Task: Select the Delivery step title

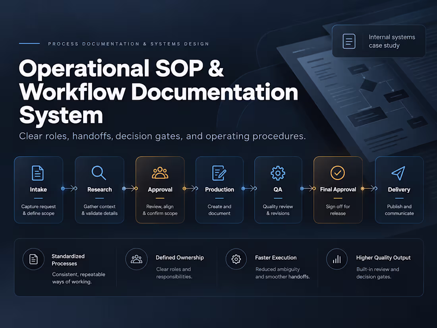Action: tap(399, 190)
